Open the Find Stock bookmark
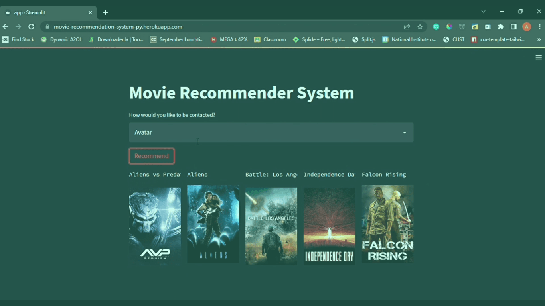Viewport: 545px width, 306px height. pos(18,39)
